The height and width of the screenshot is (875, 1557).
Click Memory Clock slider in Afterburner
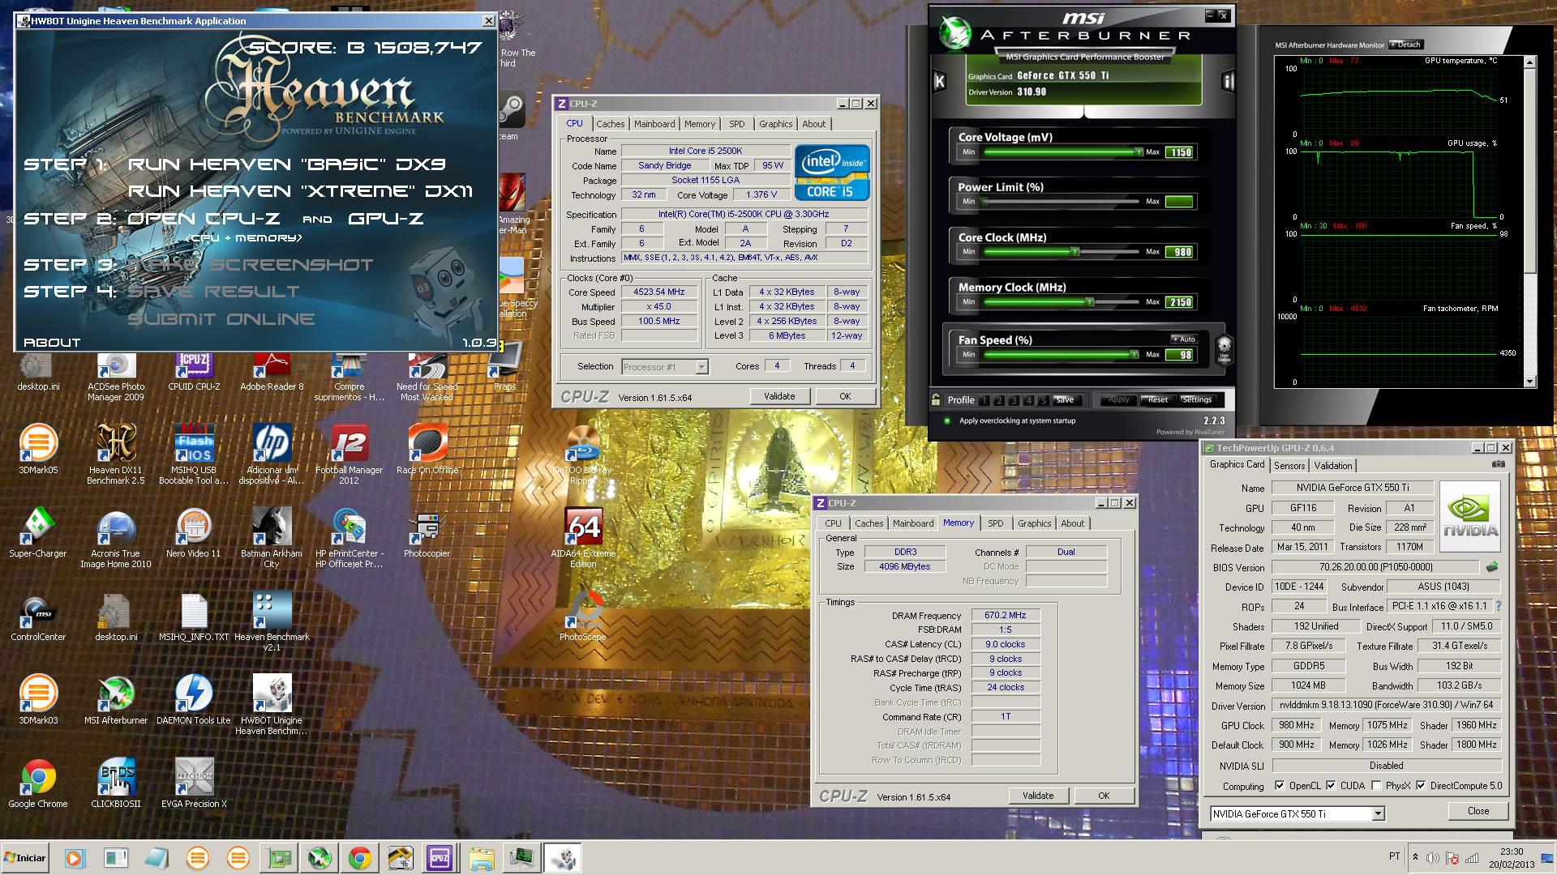1062,302
